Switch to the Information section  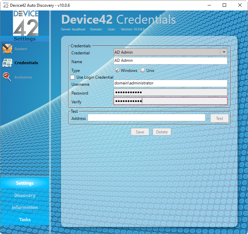(25, 207)
